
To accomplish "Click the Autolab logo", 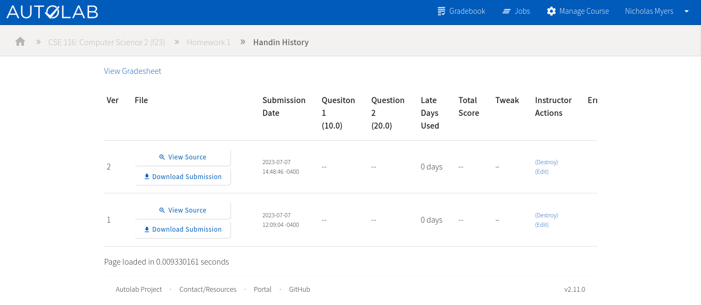I will pyautogui.click(x=52, y=12).
